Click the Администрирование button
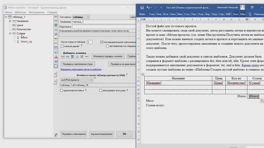Image resolution: width=264 pixels, height=148 pixels. pos(101,134)
